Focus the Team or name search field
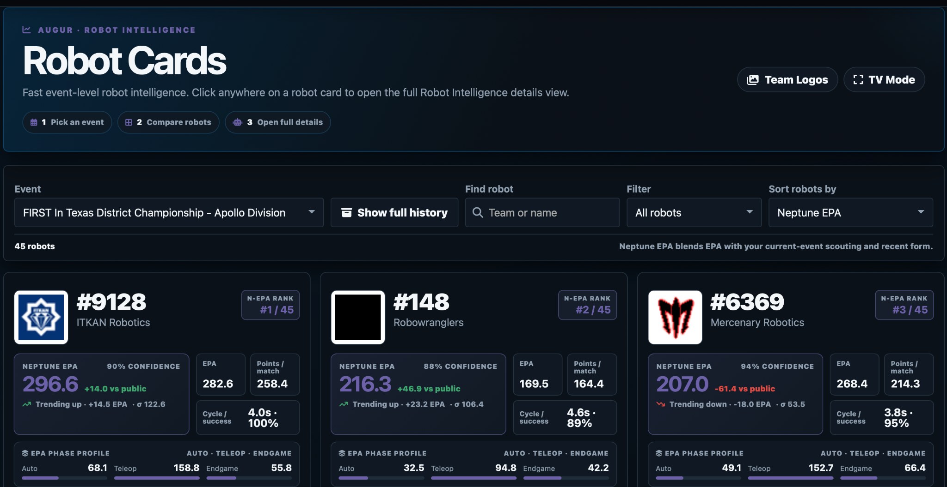Screen dimensions: 947x487 [x=542, y=212]
